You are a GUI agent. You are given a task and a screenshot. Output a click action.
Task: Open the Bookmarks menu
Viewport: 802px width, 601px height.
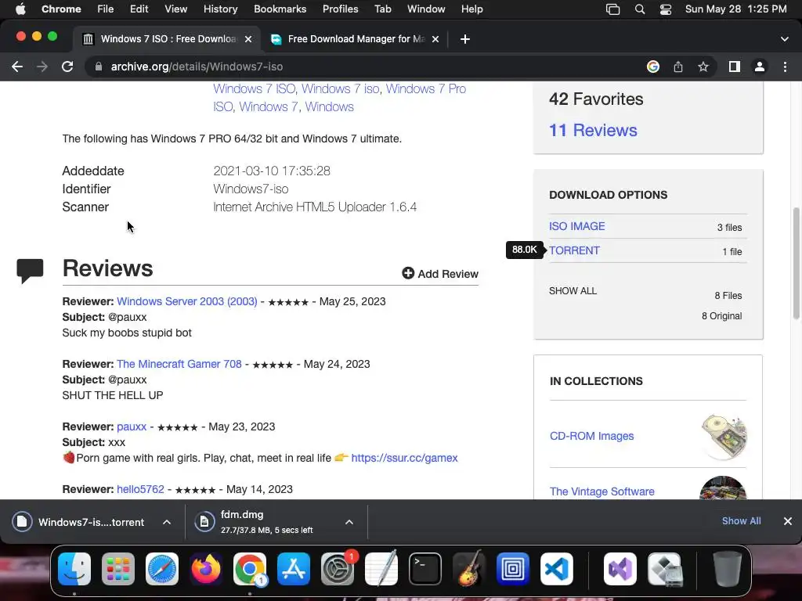click(x=280, y=9)
